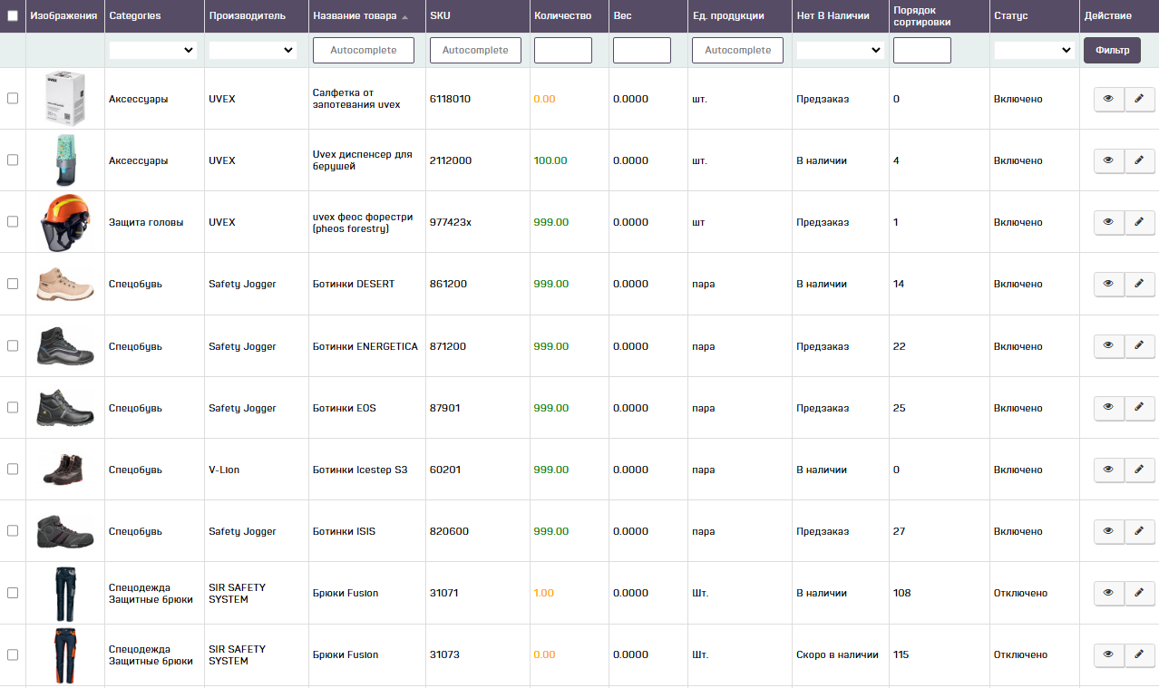Check the Ботинки ENERGETICA row
Screen dimensions: 1159x688
pyautogui.click(x=13, y=346)
